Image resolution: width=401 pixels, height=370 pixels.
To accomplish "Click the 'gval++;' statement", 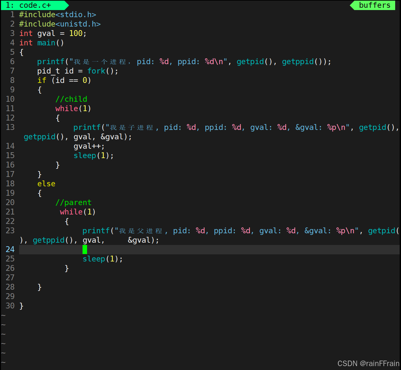I will (x=89, y=146).
